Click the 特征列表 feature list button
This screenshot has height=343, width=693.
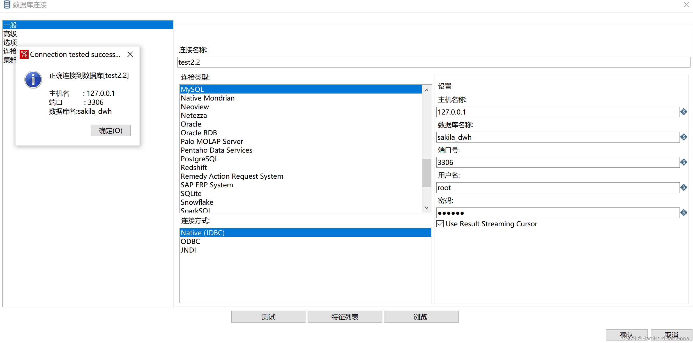tap(345, 317)
